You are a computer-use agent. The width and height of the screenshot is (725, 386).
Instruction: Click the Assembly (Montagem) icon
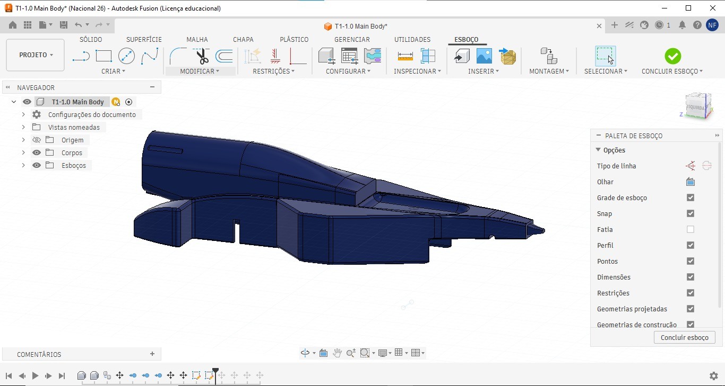click(549, 56)
